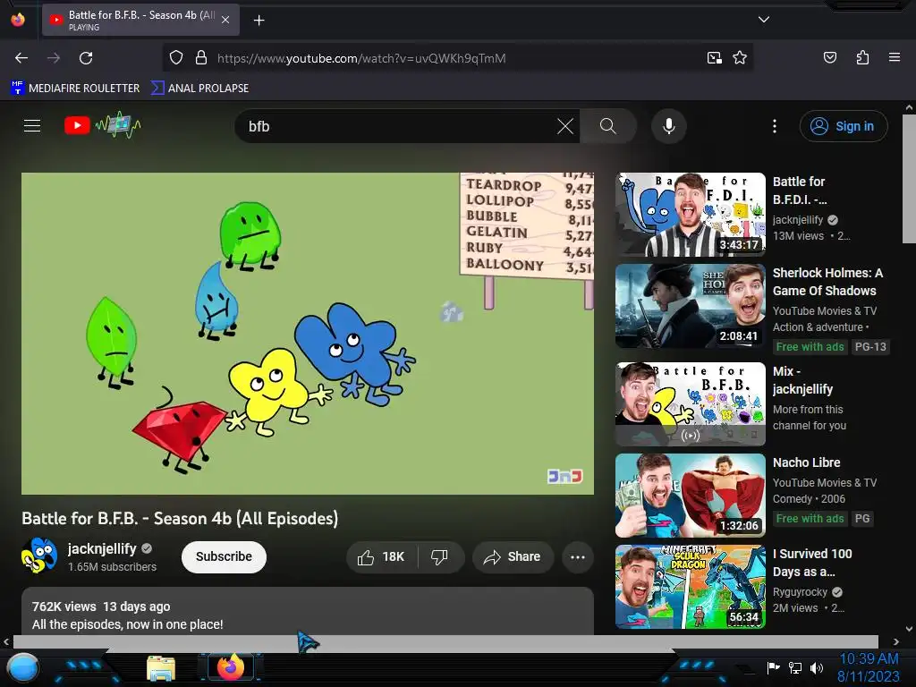Image resolution: width=916 pixels, height=687 pixels.
Task: Click on the video player
Action: (x=308, y=334)
